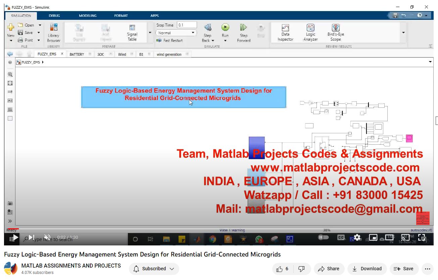Click the video progress bar
This screenshot has width=438, height=280.
218,229
